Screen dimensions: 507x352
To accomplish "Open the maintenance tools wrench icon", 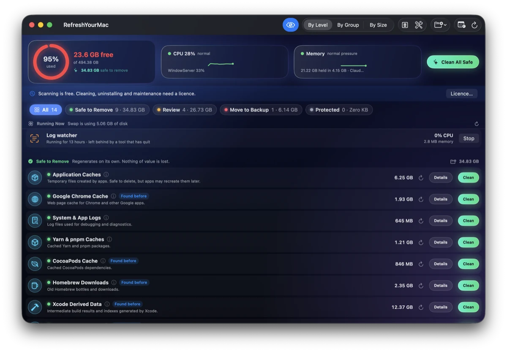I will pos(419,25).
